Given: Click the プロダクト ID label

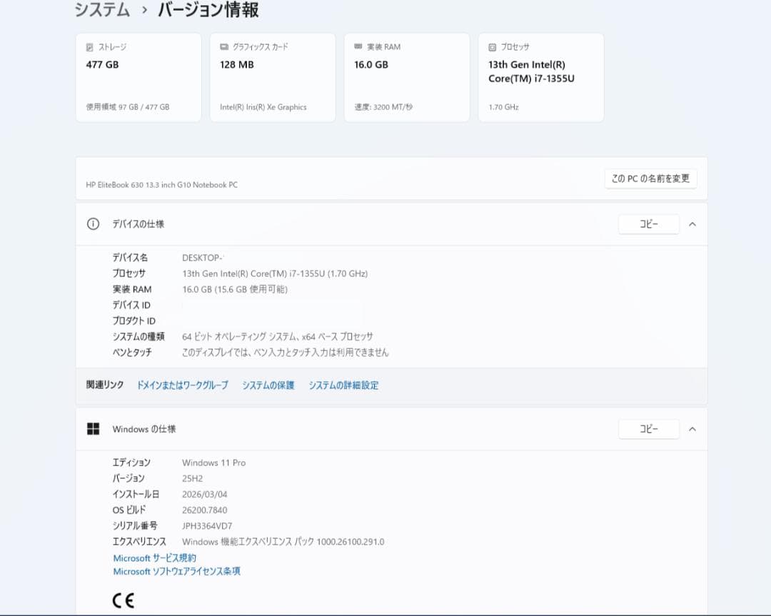Looking at the screenshot, I should (x=133, y=320).
